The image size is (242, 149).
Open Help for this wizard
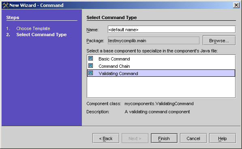[x=223, y=138]
